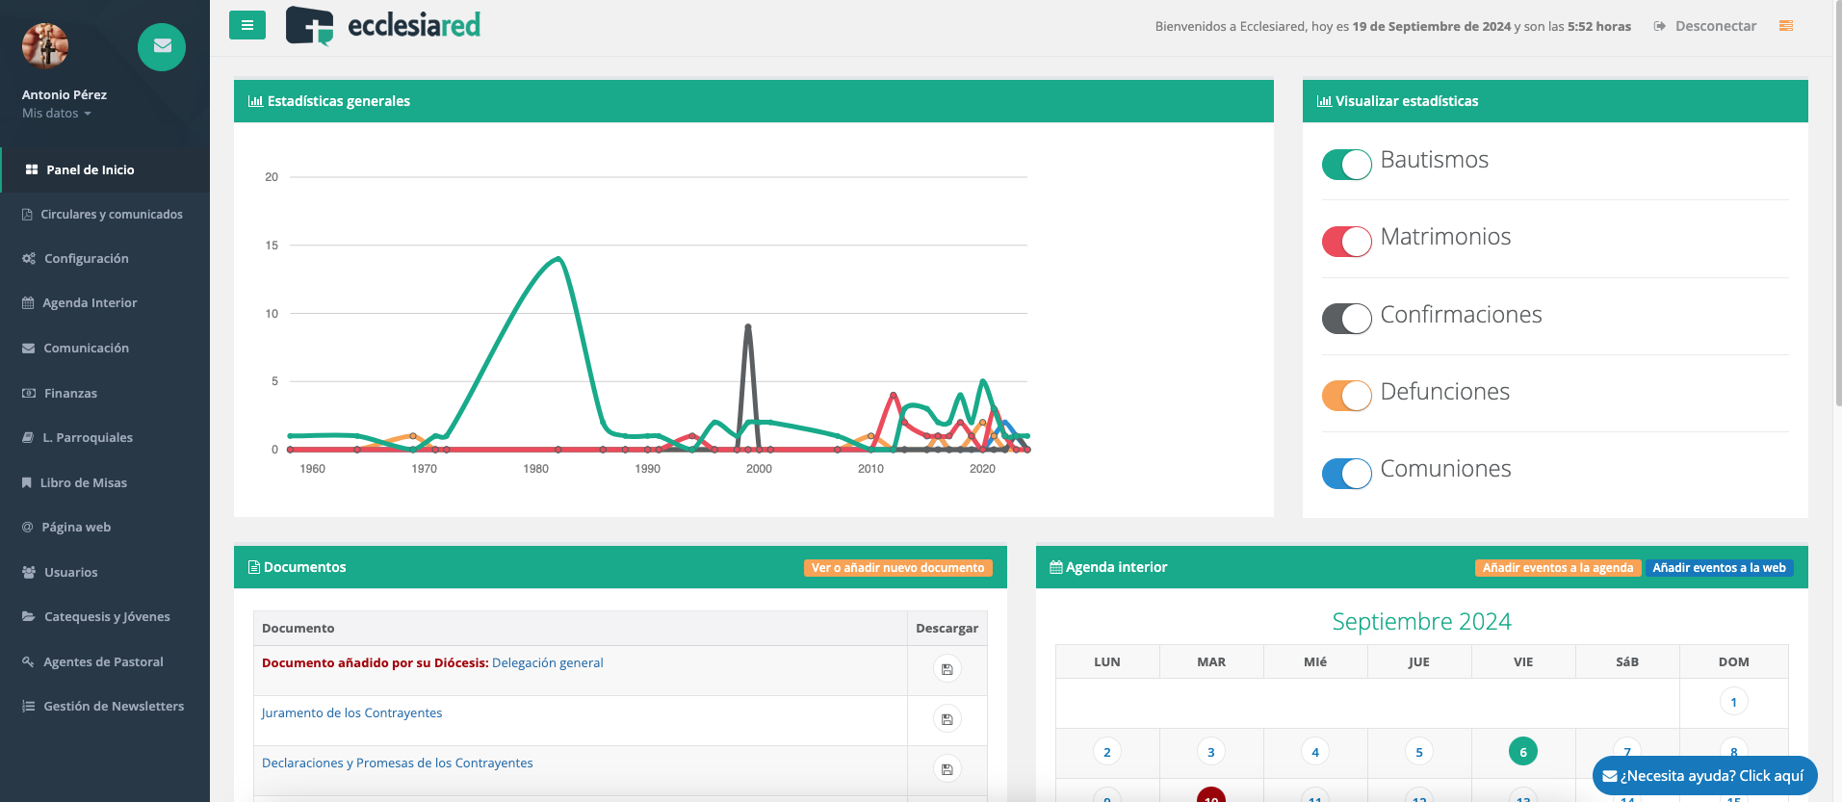
Task: Click the gears icon beside Configuración
Action: click(29, 258)
